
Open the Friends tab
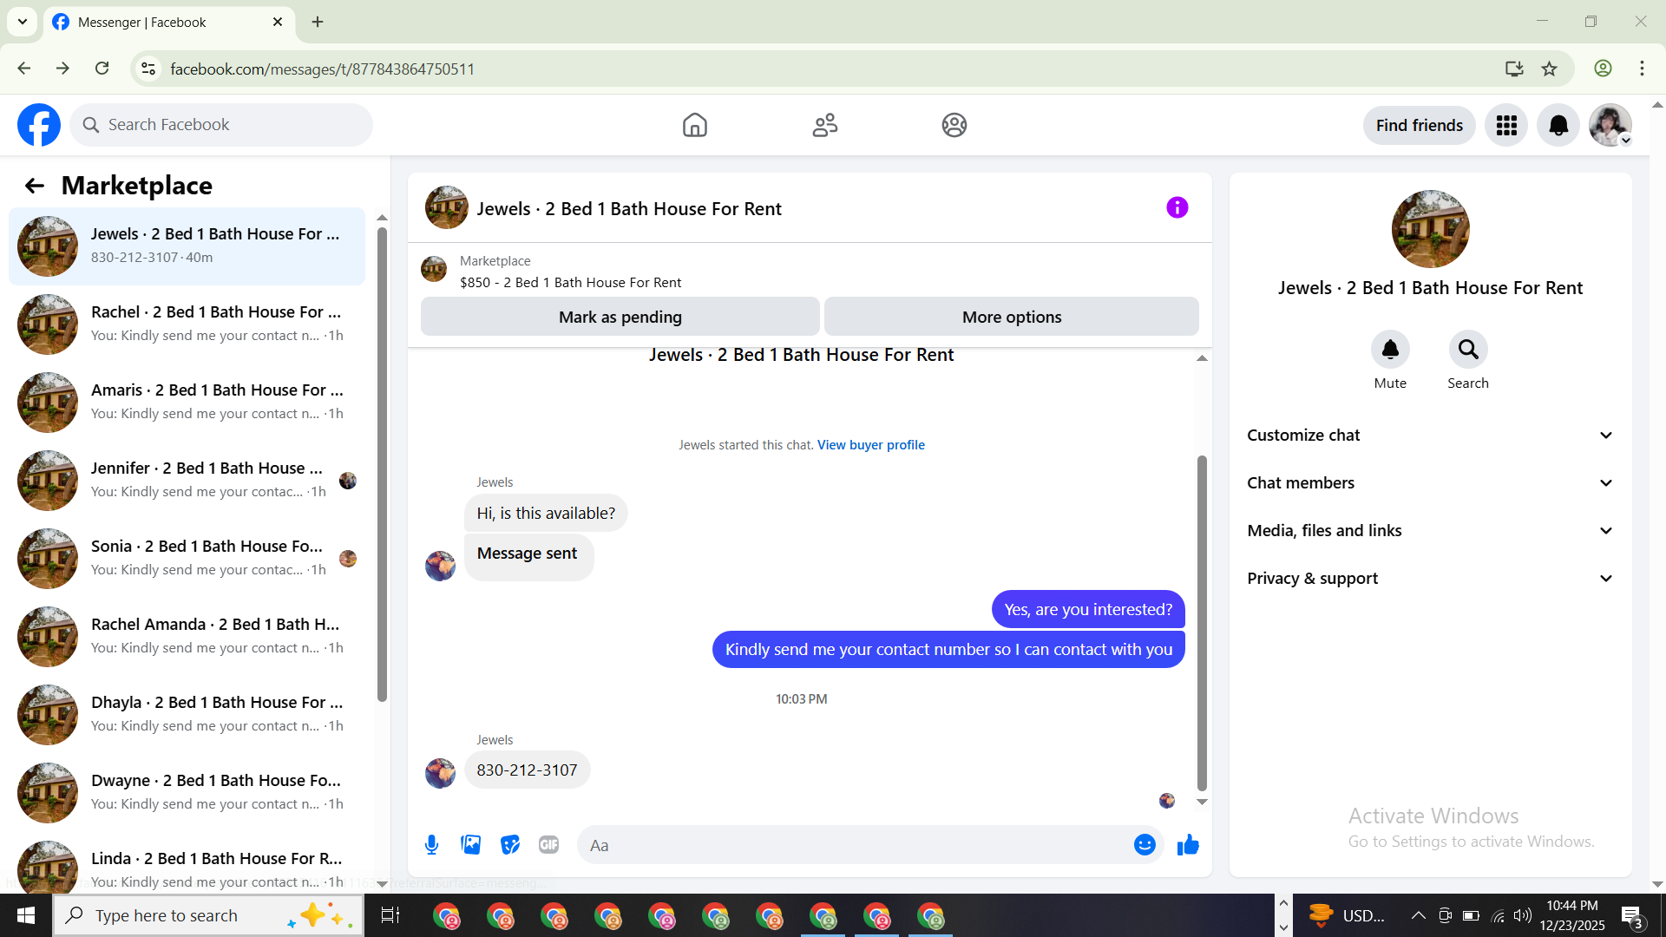pos(824,126)
